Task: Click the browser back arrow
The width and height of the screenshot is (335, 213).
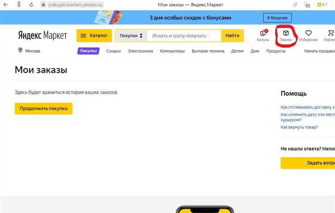Action: pos(5,5)
